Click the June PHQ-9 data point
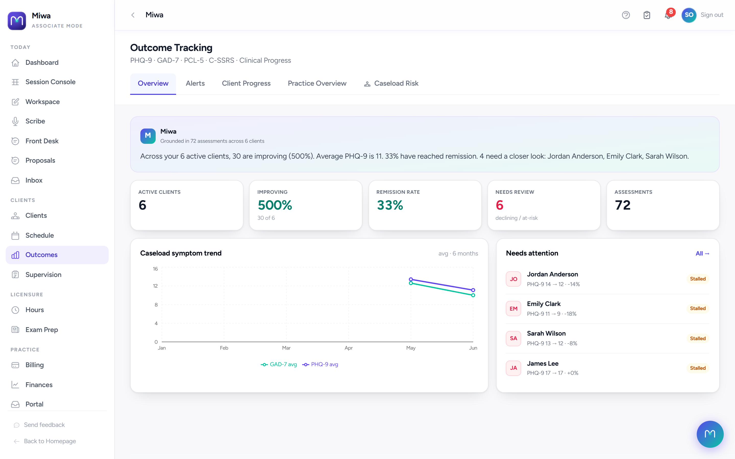The image size is (735, 459). (473, 290)
